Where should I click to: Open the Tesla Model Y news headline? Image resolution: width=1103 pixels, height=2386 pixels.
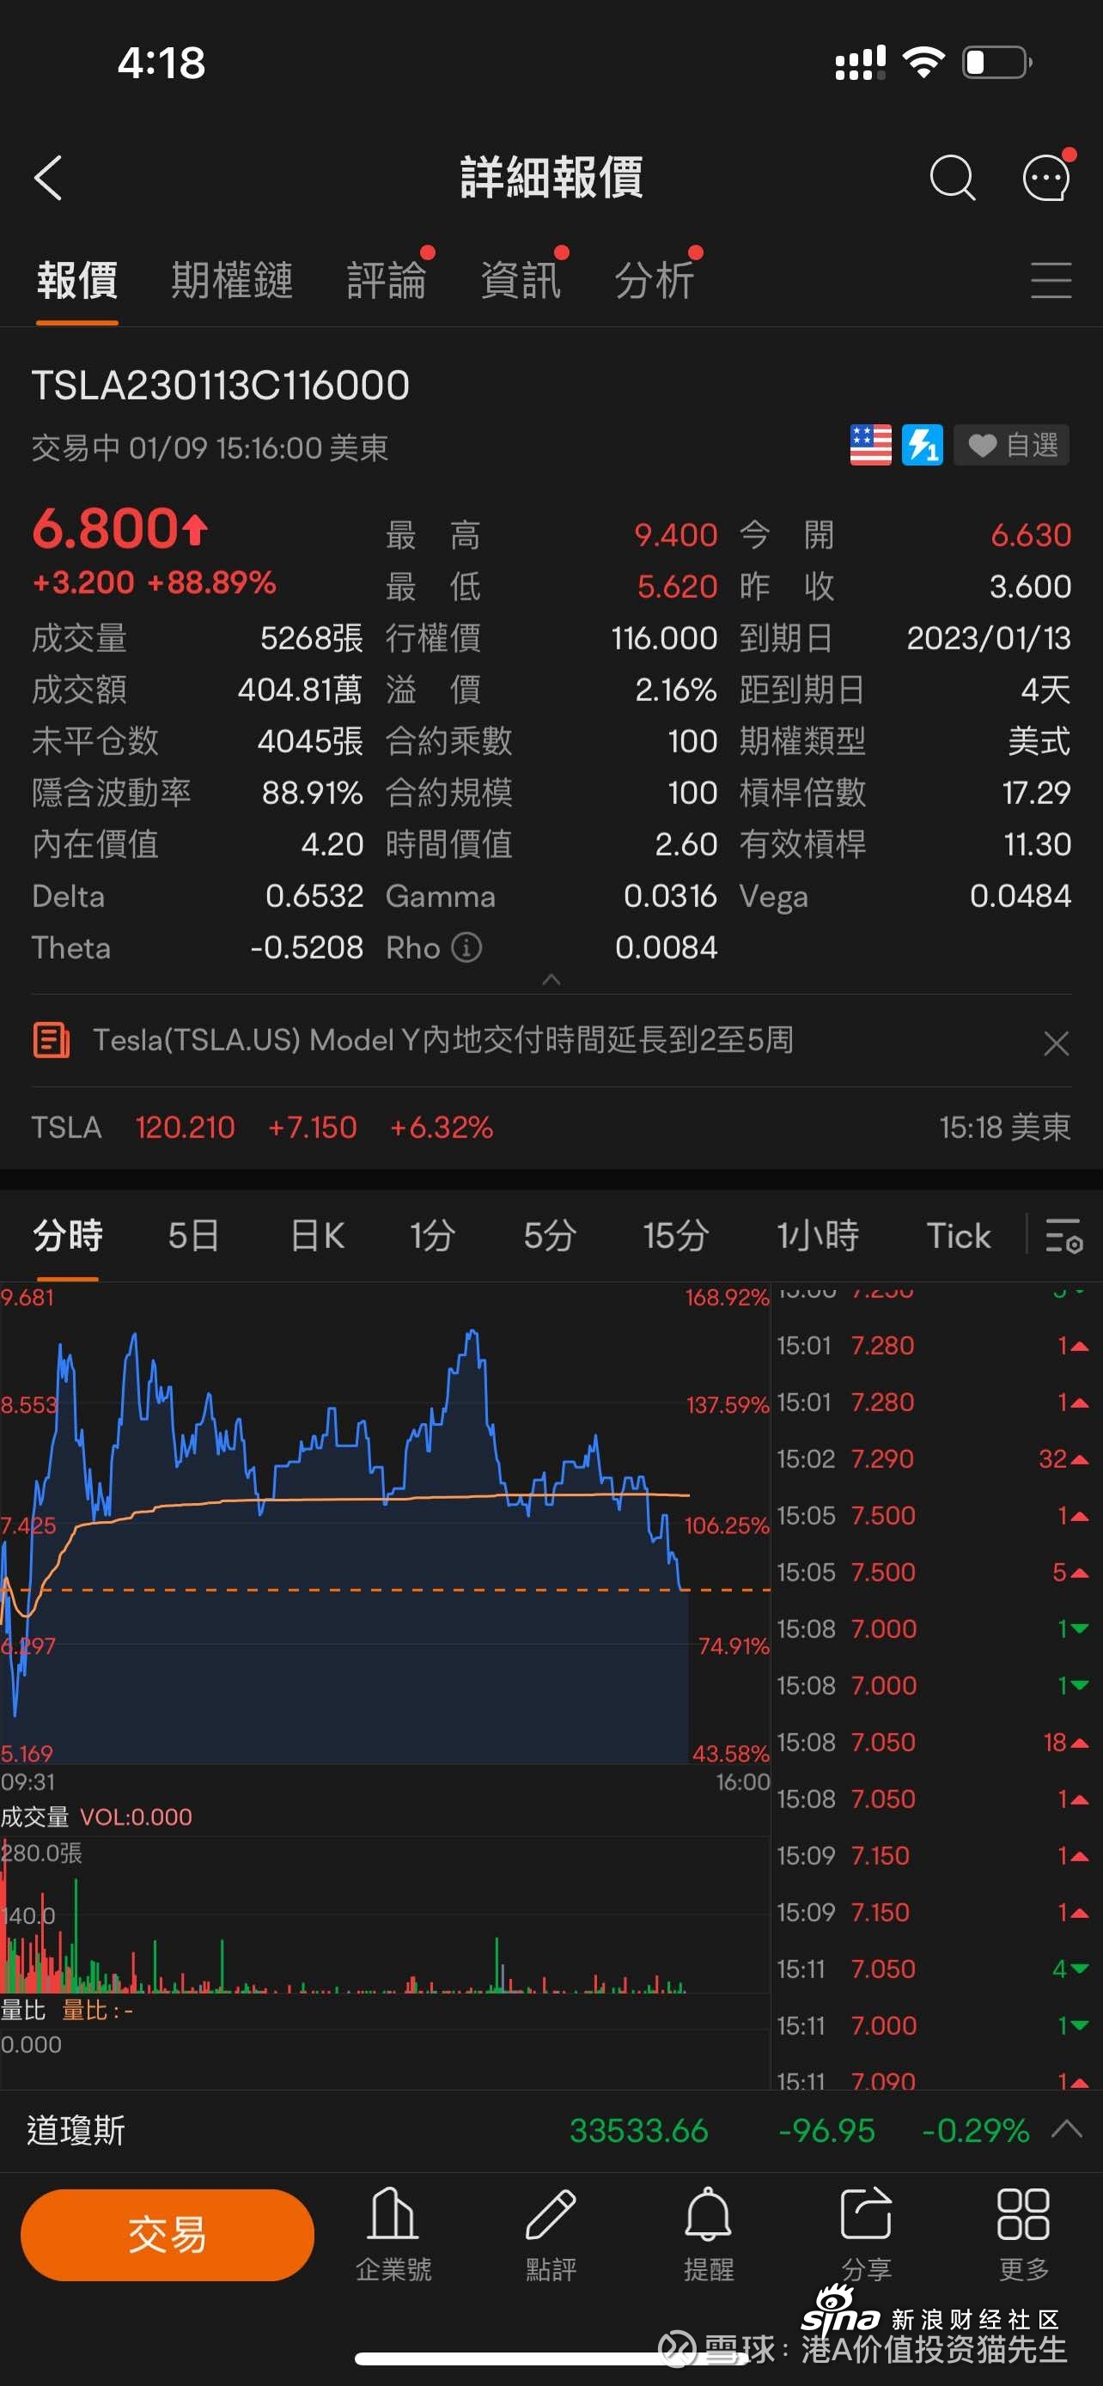click(442, 1040)
